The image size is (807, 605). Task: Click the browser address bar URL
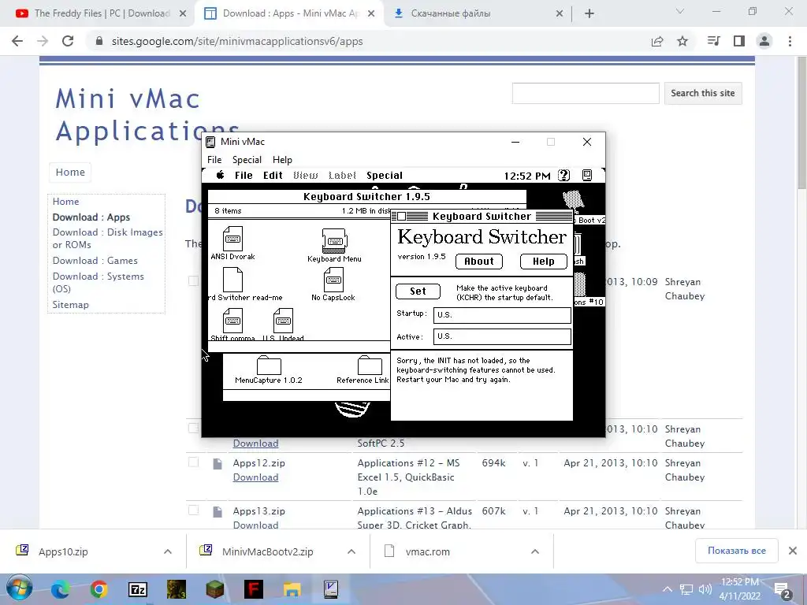tap(237, 41)
